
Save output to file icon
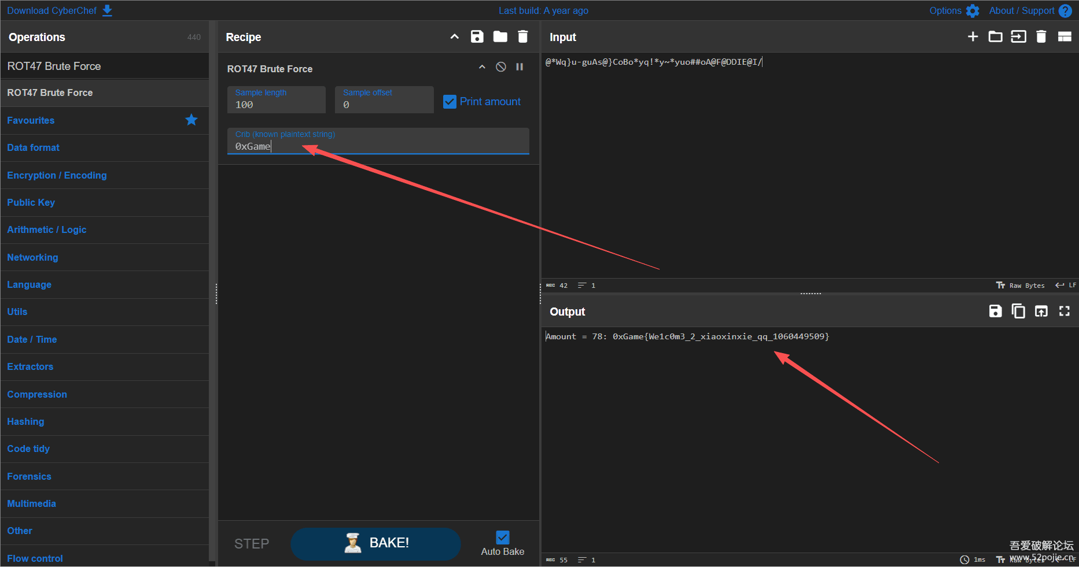pos(995,312)
